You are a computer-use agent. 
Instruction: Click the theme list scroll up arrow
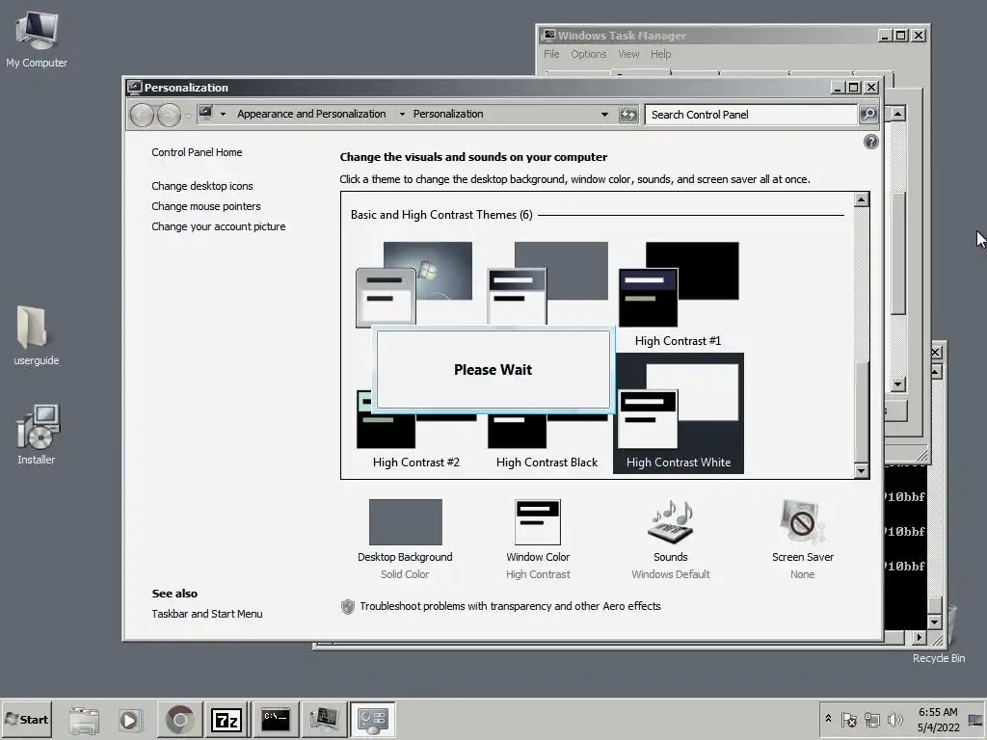(861, 199)
